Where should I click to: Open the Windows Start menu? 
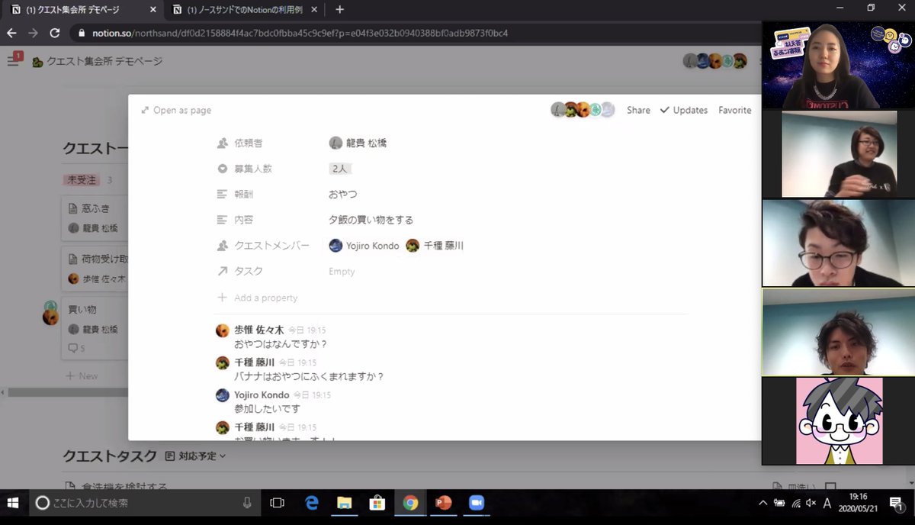point(13,503)
